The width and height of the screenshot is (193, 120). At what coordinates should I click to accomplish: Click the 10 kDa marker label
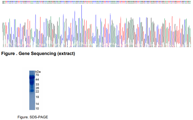coord(37,109)
